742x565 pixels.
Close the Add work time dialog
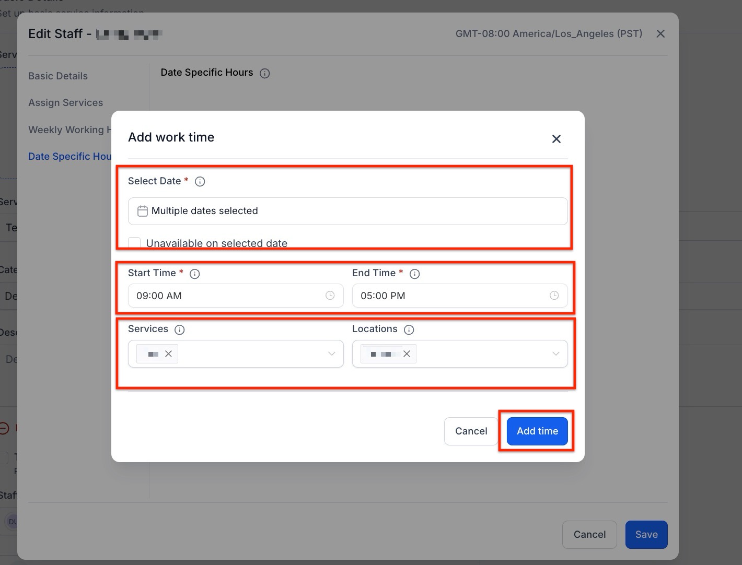(556, 139)
